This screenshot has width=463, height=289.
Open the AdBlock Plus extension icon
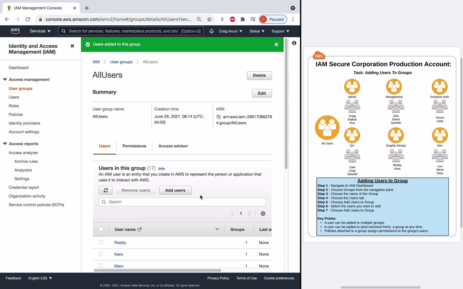click(232, 19)
